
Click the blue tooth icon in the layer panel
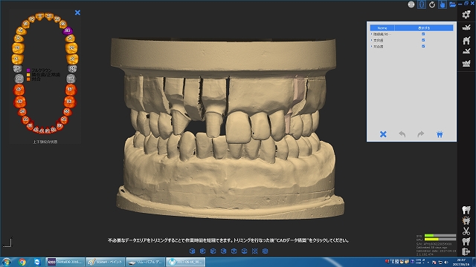(x=440, y=134)
